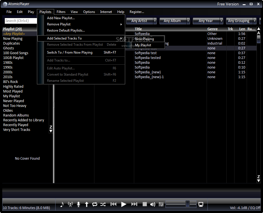Select the Softpedia tested track
Screen dimensions: 263x213
pyautogui.click(x=148, y=58)
